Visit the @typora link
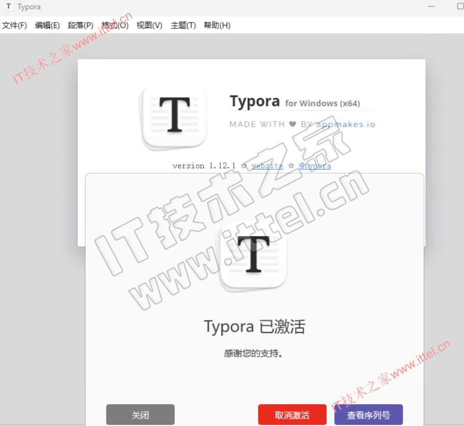 coord(315,166)
